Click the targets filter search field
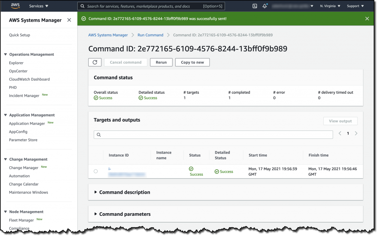This screenshot has width=377, height=236. click(x=214, y=135)
